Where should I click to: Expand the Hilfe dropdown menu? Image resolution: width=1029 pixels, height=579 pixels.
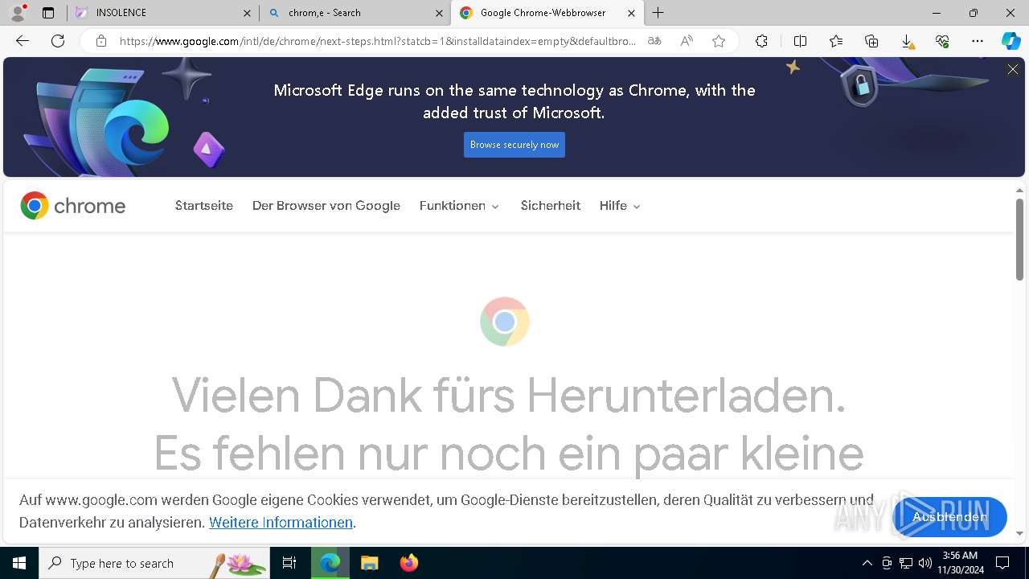click(x=620, y=206)
